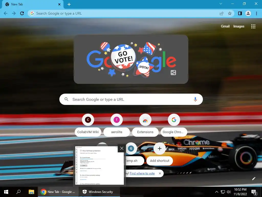Image resolution: width=262 pixels, height=197 pixels.
Task: Open the Google Chrome shortcut tile
Action: point(174,125)
